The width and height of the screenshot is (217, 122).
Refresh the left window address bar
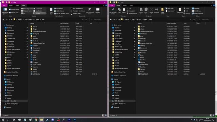click(x=86, y=20)
